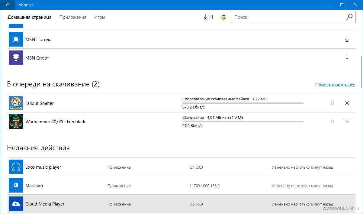This screenshot has width=363, height=214.
Task: Pause the Fallout Shelter download
Action: 332,103
